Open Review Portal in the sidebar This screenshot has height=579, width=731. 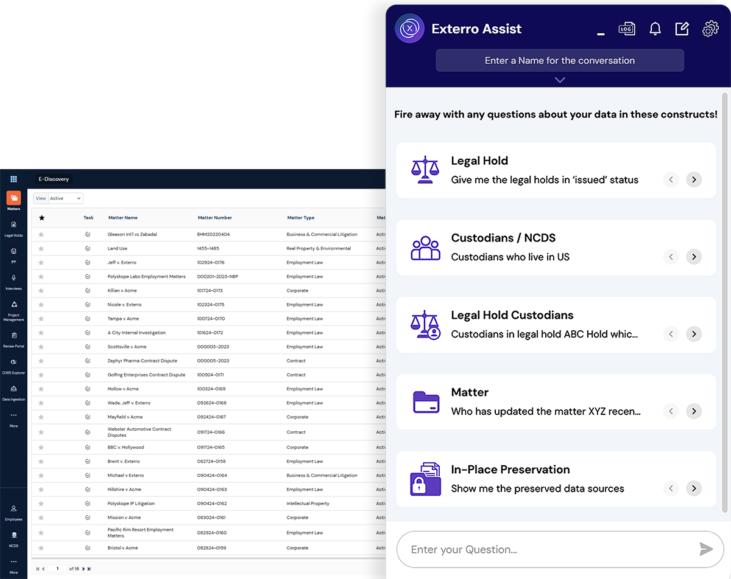pos(13,339)
